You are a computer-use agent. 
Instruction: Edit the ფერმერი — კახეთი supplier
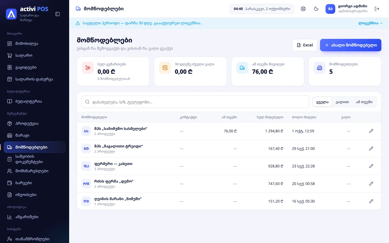click(371, 166)
